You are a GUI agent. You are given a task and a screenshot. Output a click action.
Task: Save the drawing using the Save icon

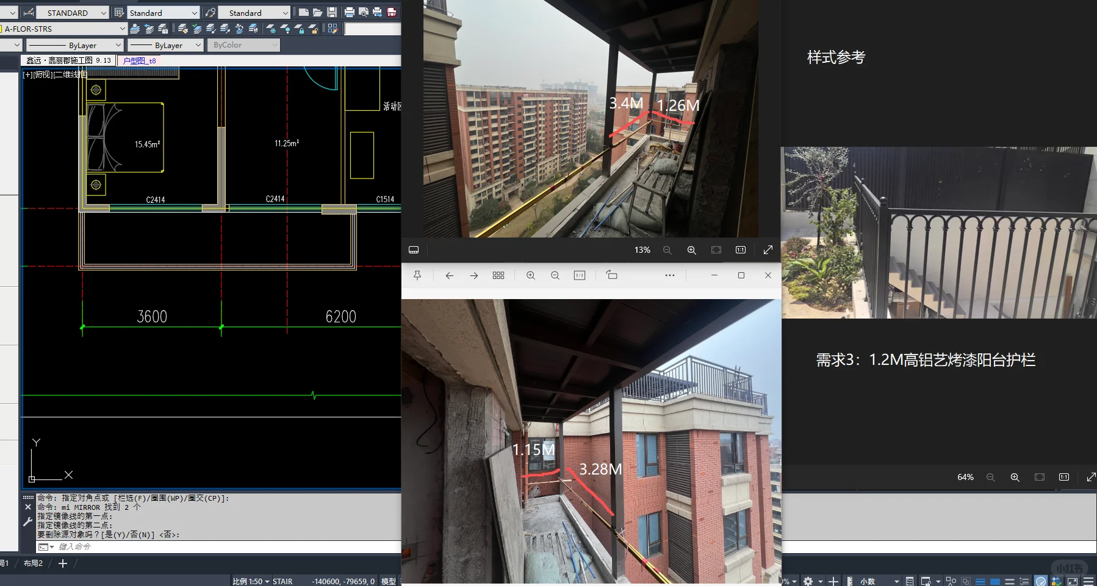331,12
